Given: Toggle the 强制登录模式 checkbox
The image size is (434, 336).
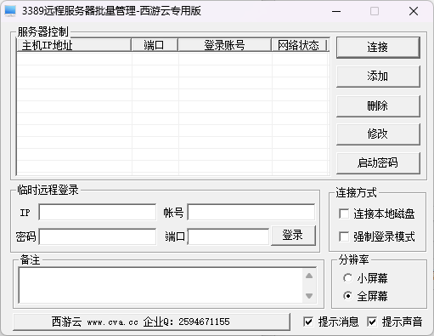Looking at the screenshot, I should [344, 236].
